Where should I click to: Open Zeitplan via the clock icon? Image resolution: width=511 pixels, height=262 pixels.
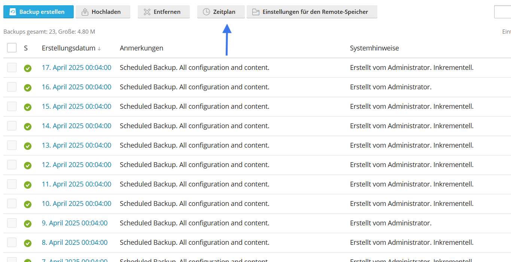(x=206, y=12)
